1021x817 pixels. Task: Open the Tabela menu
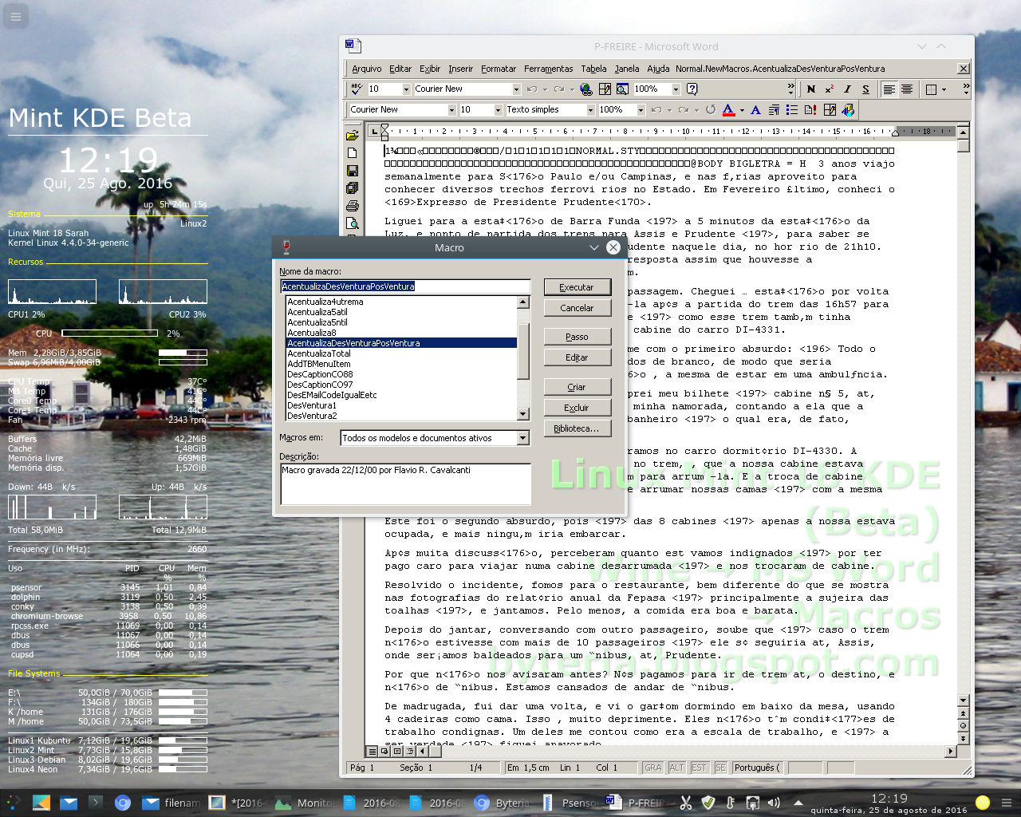593,69
